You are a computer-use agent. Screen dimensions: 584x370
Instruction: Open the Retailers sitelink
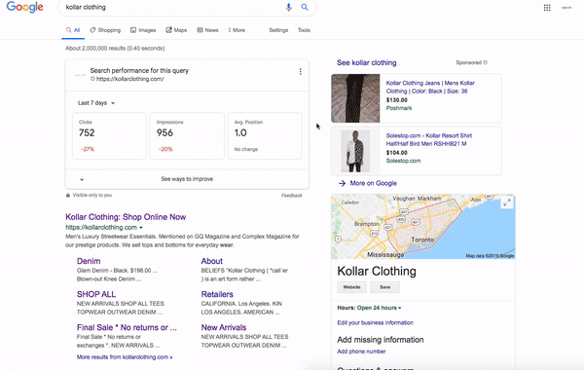[217, 294]
